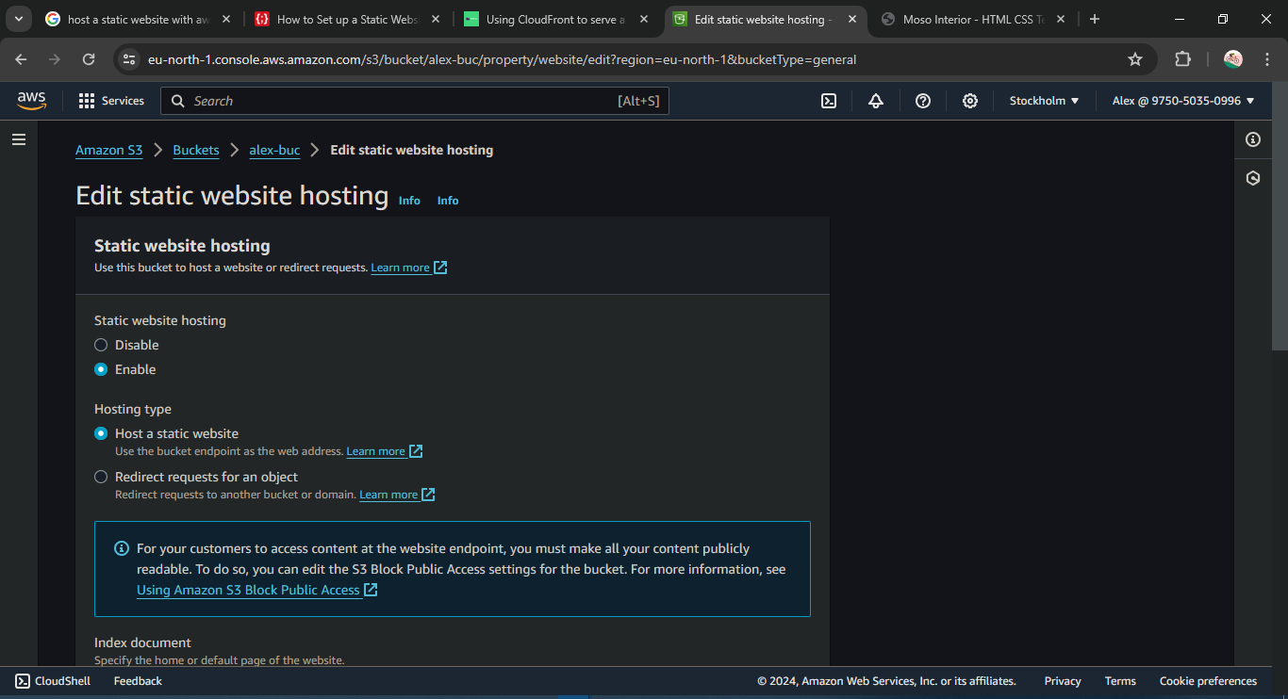Click the 'Hosting type' label

133,409
